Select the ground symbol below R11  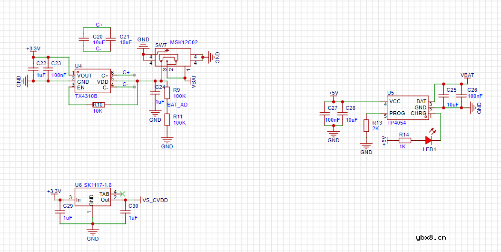167,140
